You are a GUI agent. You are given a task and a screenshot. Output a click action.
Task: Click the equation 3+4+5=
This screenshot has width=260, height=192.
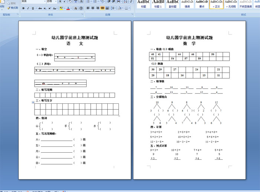[x=156, y=132]
